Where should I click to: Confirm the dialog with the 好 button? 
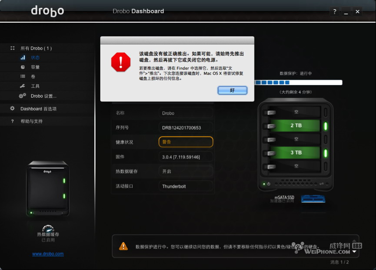point(233,90)
